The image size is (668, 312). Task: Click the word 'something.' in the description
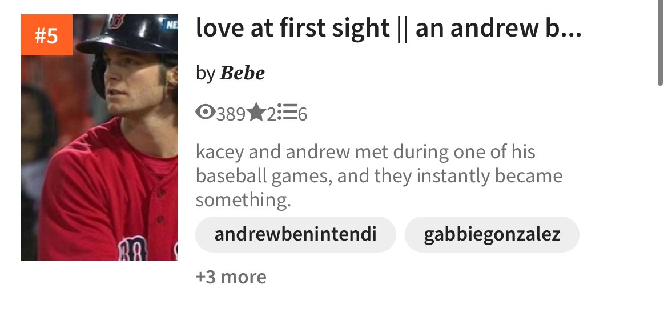click(x=243, y=199)
